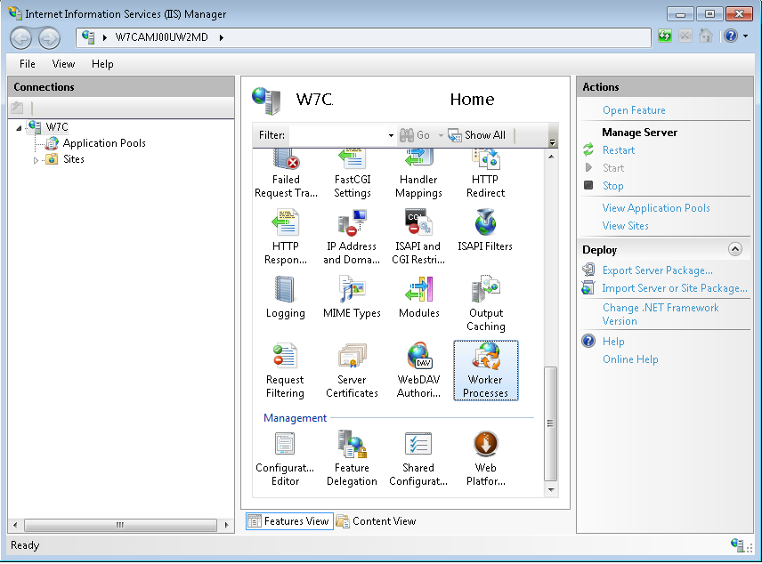The height and width of the screenshot is (564, 762).
Task: Click Help link in Actions pane
Action: (613, 342)
